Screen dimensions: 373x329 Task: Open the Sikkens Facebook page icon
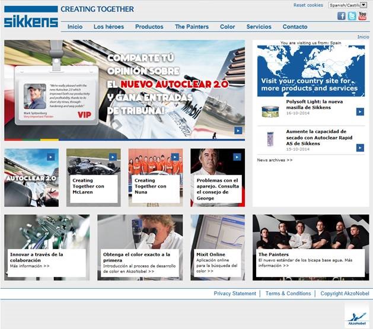pos(342,16)
